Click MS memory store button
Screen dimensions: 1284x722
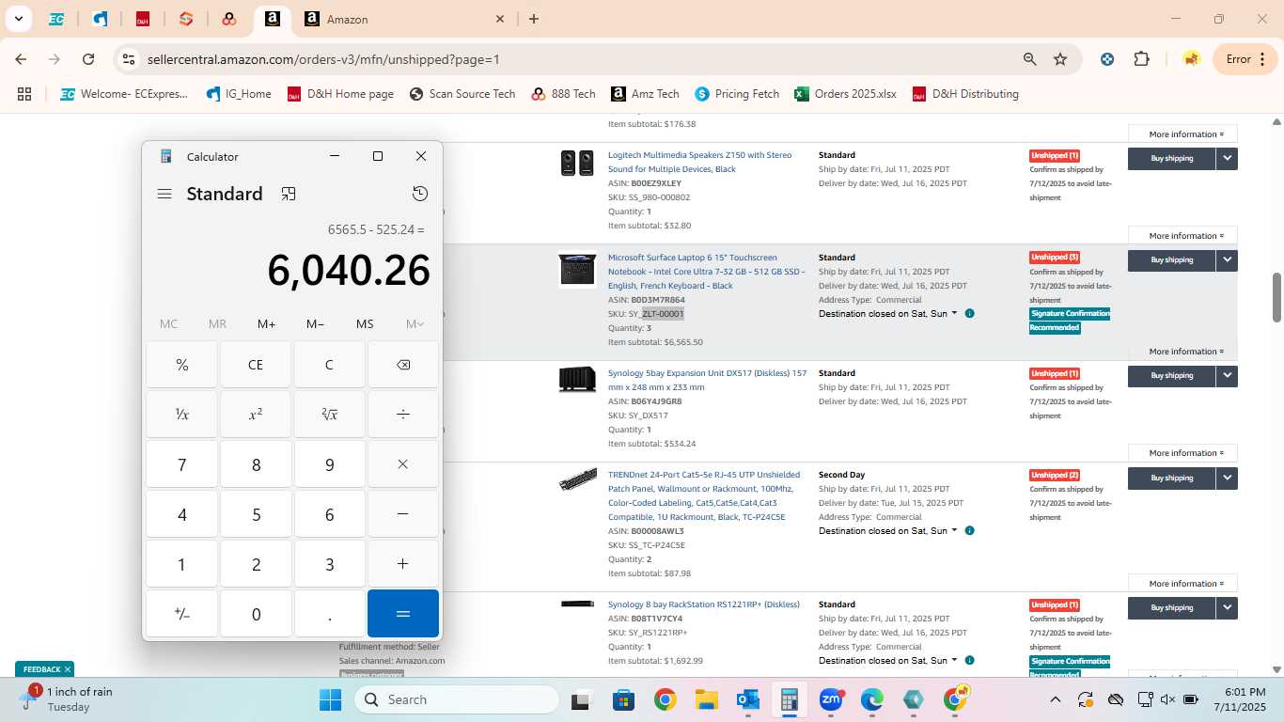365,323
